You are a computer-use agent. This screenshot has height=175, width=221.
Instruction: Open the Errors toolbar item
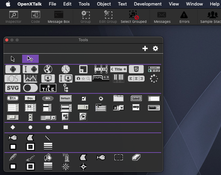[184, 17]
